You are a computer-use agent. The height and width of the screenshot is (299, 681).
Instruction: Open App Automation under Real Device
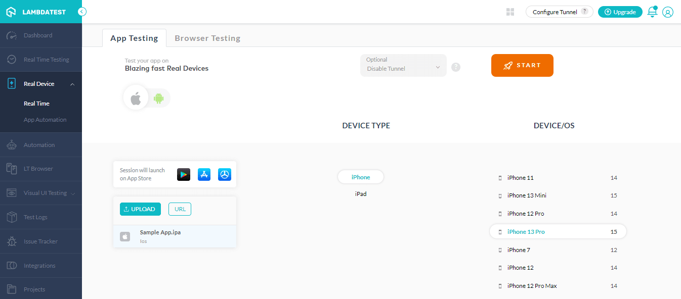45,119
